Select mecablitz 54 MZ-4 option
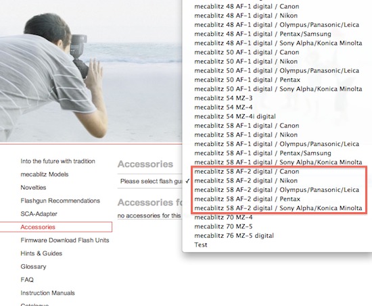The height and width of the screenshot is (306, 372). click(x=223, y=107)
